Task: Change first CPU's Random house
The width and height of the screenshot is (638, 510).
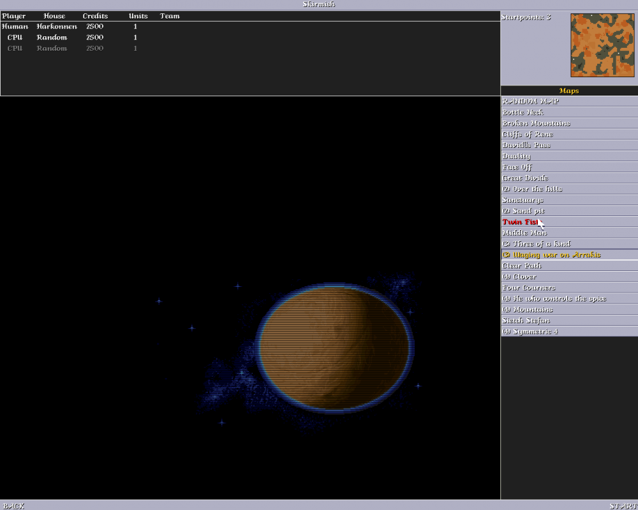Action: pos(52,38)
